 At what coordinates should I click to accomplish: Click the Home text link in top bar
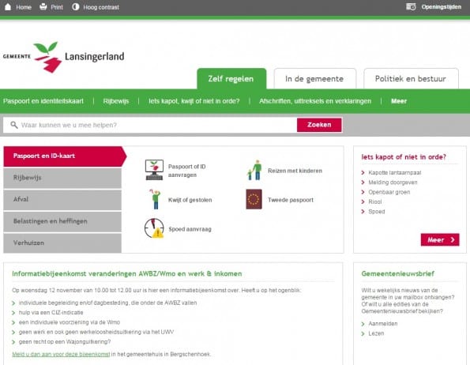pyautogui.click(x=24, y=7)
